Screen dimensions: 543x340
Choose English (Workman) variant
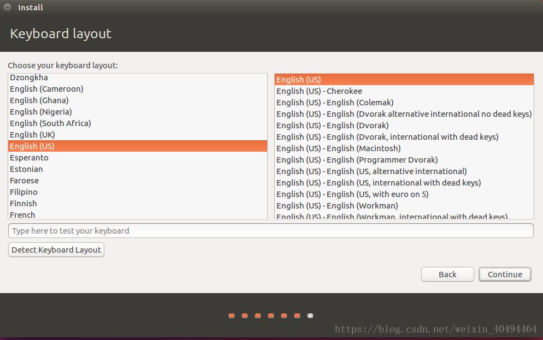404,205
